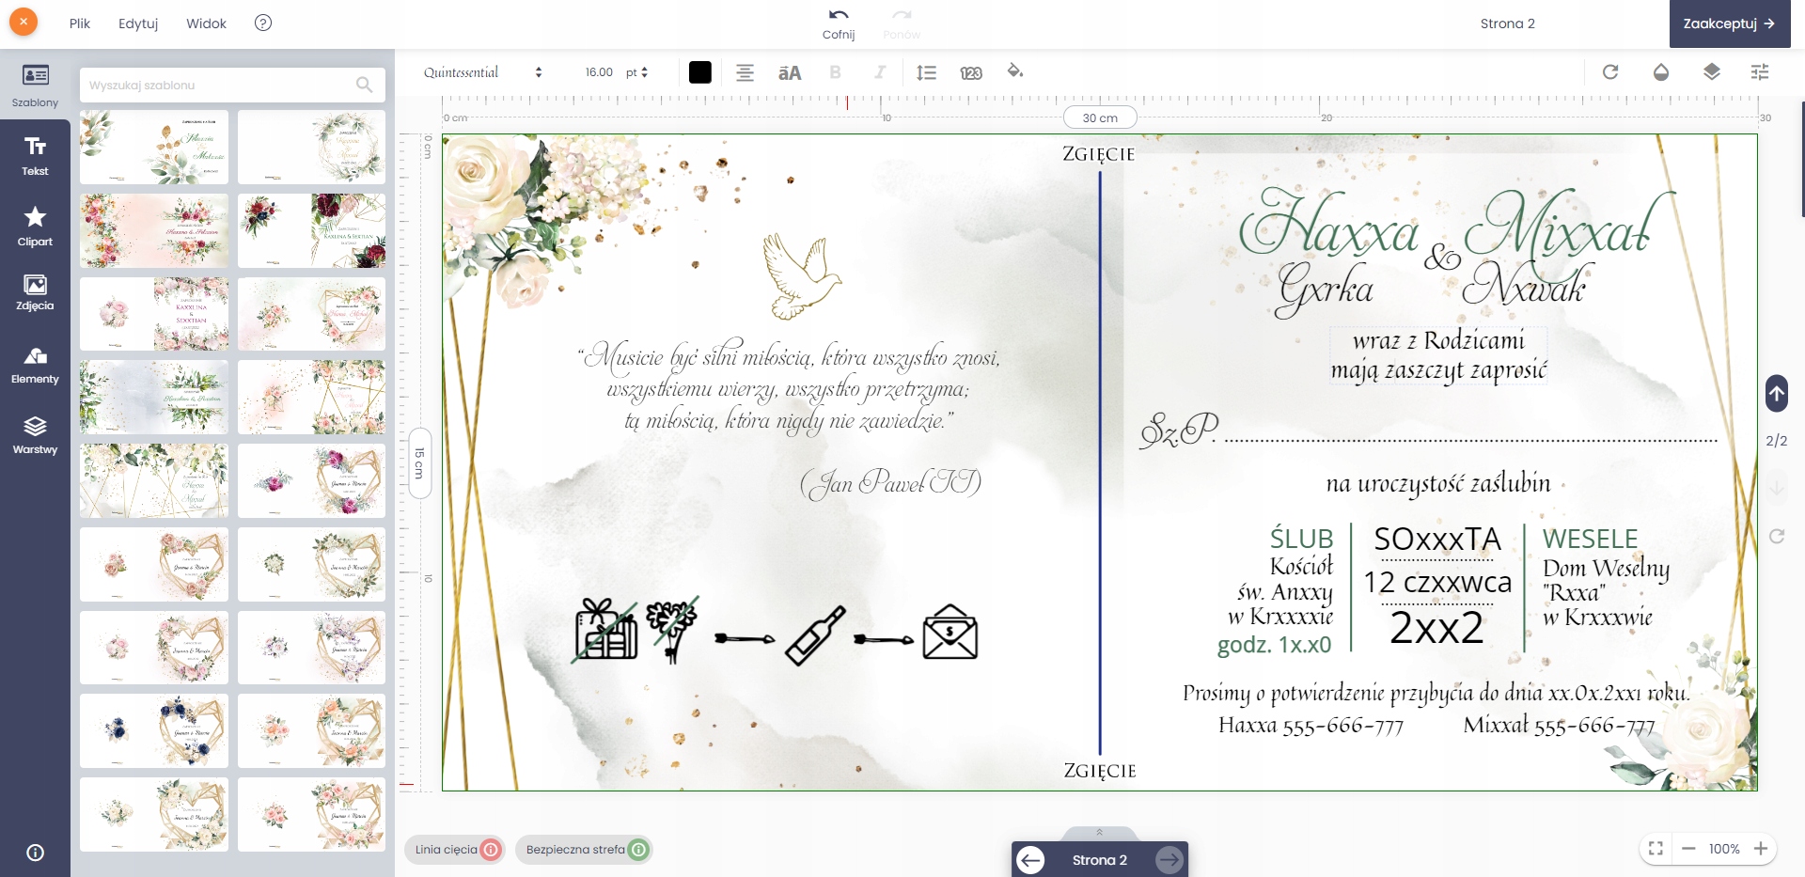Select the Tekst tool in sidebar
The height and width of the screenshot is (877, 1805).
click(35, 155)
